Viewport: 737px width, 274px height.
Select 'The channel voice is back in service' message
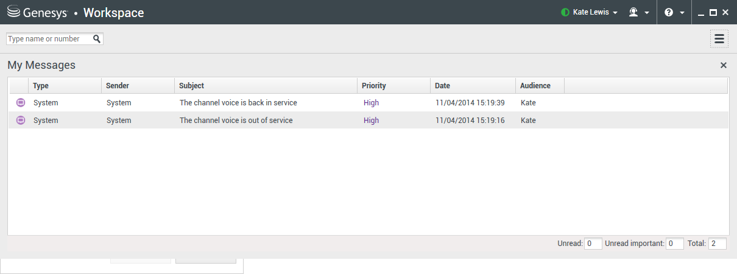[x=238, y=103]
